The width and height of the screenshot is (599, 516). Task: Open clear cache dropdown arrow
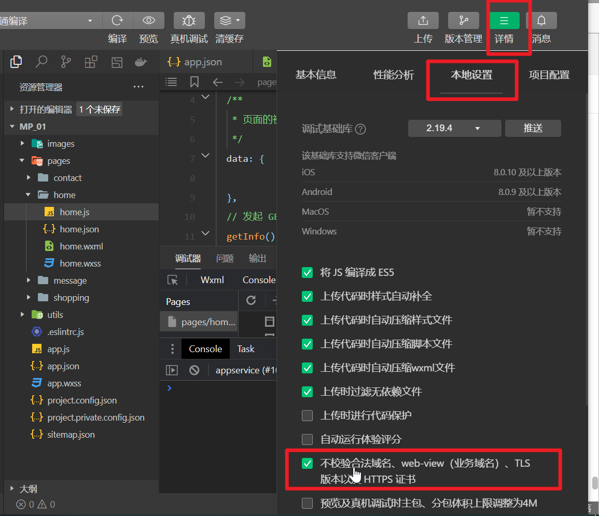(x=238, y=20)
